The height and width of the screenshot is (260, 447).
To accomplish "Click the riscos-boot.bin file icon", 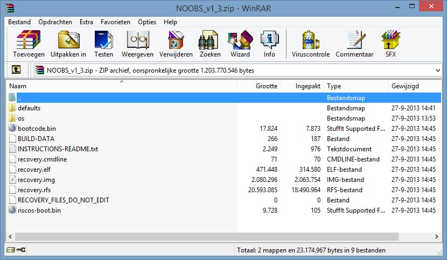I will pos(12,210).
